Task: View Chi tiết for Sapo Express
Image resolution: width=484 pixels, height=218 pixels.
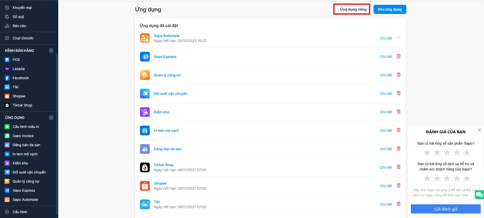Action: [x=386, y=57]
